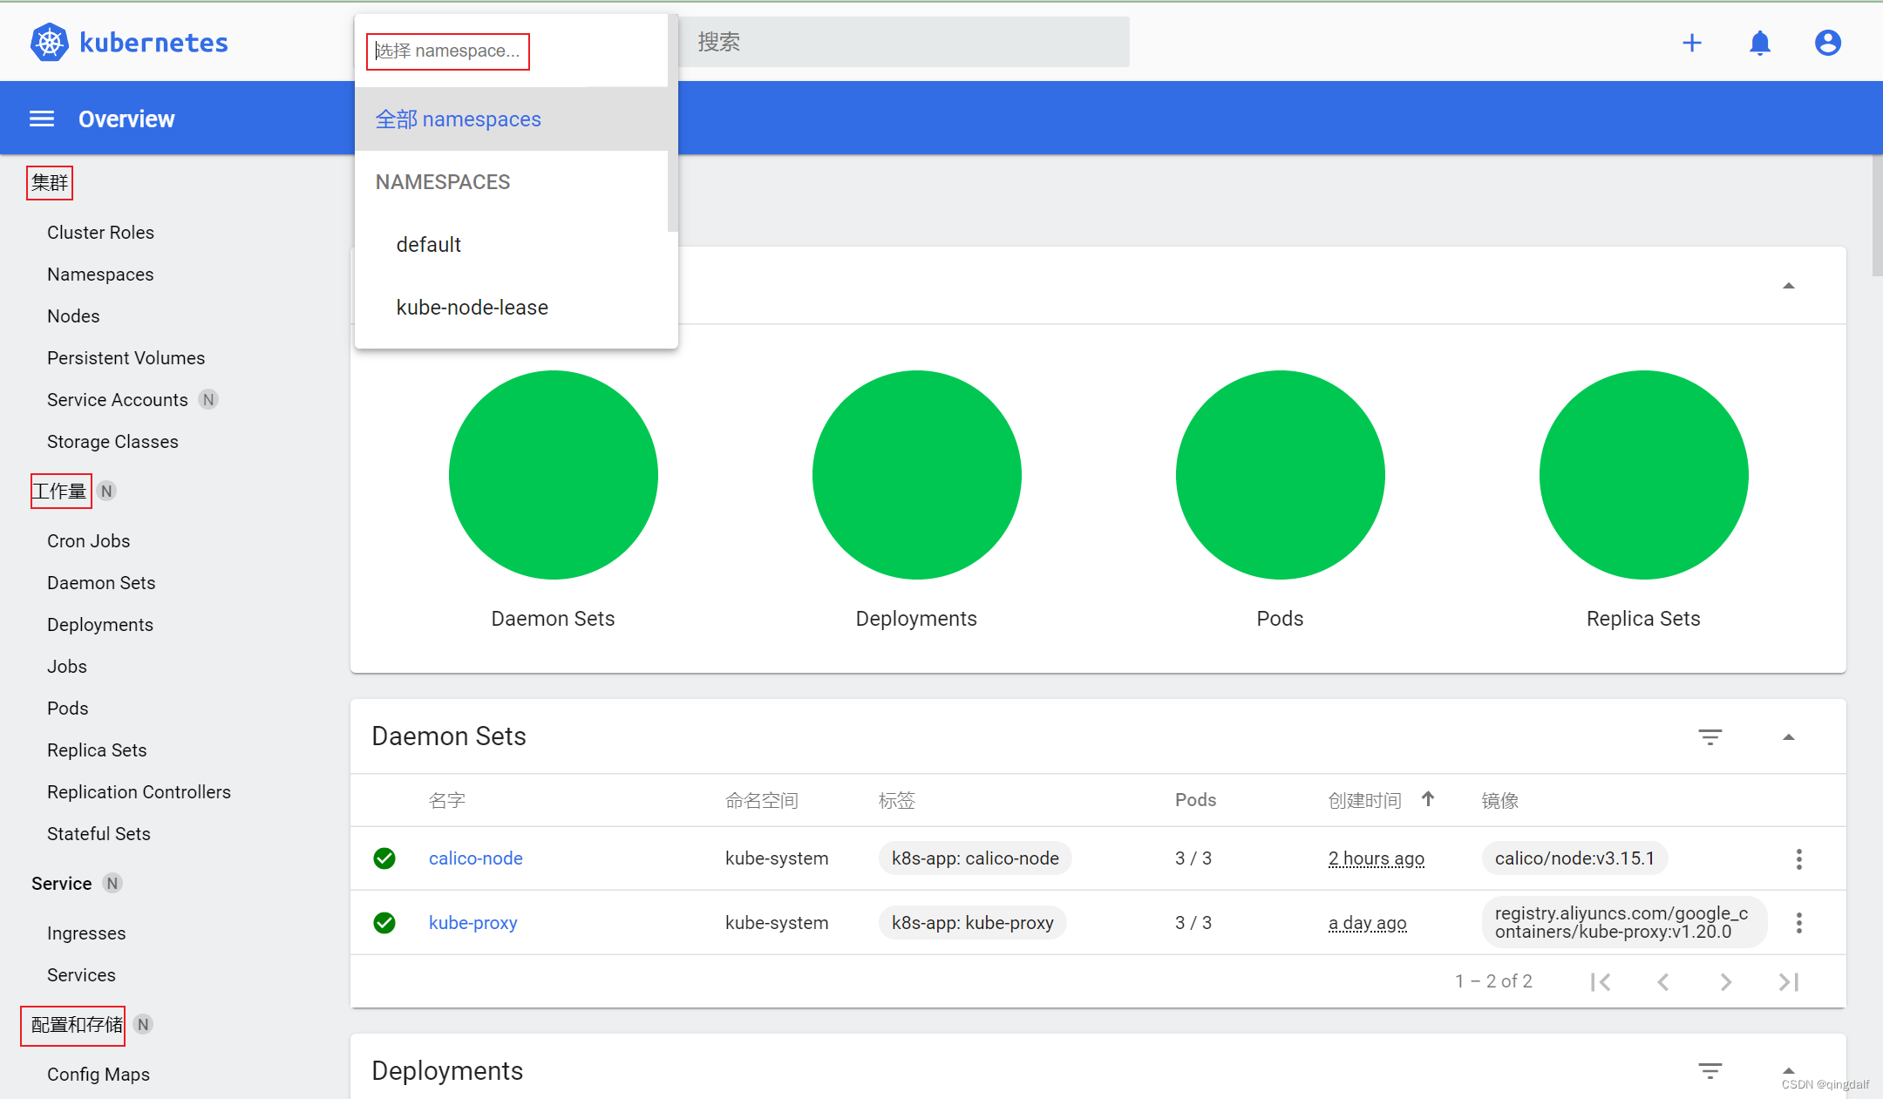Go to first page of Daemon Sets
The height and width of the screenshot is (1099, 1883).
pos(1601,982)
